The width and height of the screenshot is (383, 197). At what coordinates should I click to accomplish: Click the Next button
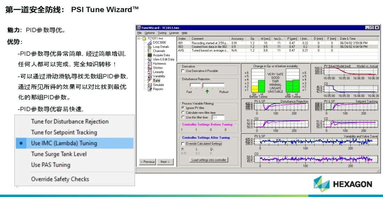[x=165, y=162]
